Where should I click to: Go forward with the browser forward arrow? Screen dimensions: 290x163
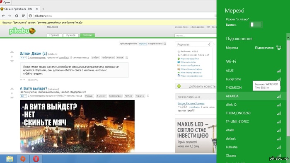click(x=10, y=16)
